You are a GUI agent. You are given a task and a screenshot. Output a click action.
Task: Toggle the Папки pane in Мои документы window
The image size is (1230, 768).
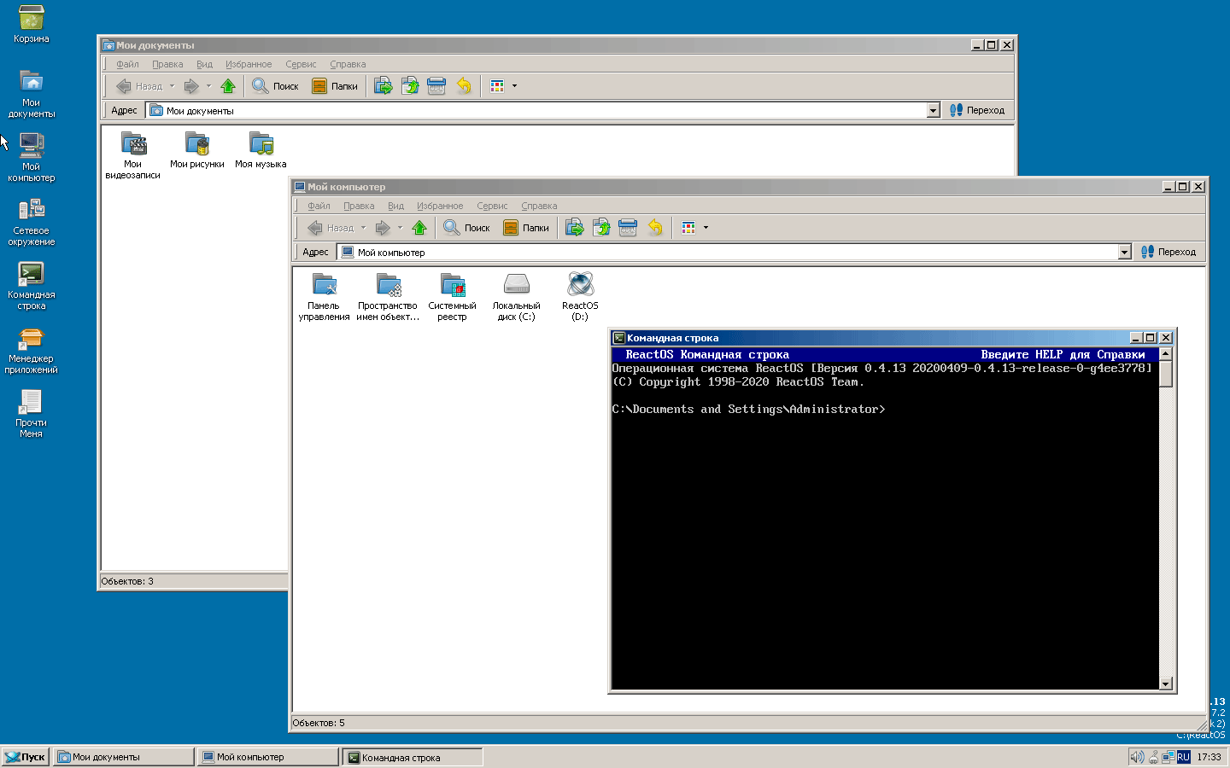pyautogui.click(x=335, y=86)
